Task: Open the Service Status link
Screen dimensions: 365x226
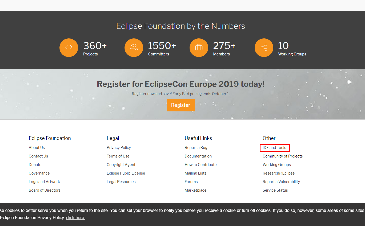Action: 275,190
